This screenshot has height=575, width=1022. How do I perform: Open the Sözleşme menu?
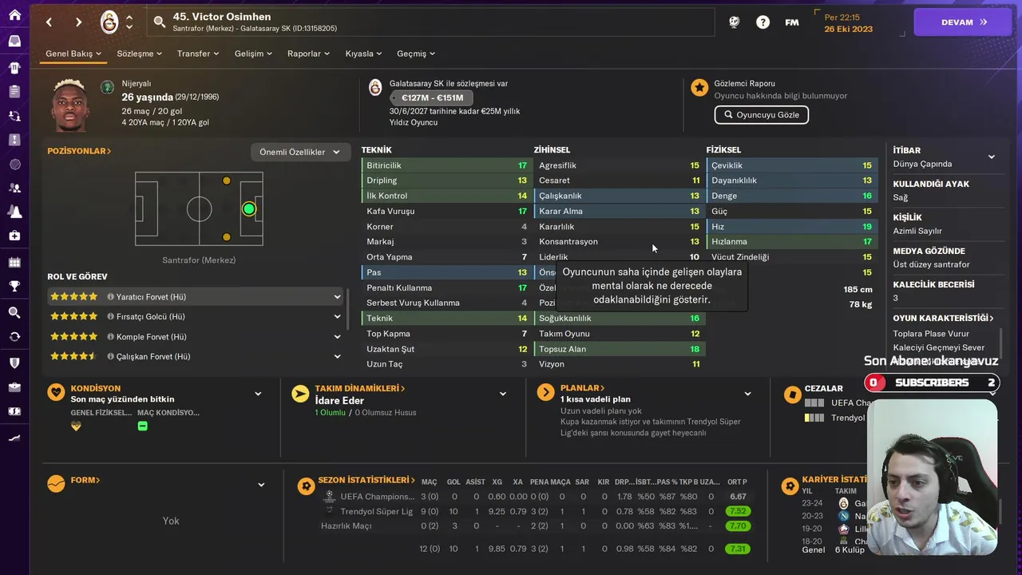[139, 54]
